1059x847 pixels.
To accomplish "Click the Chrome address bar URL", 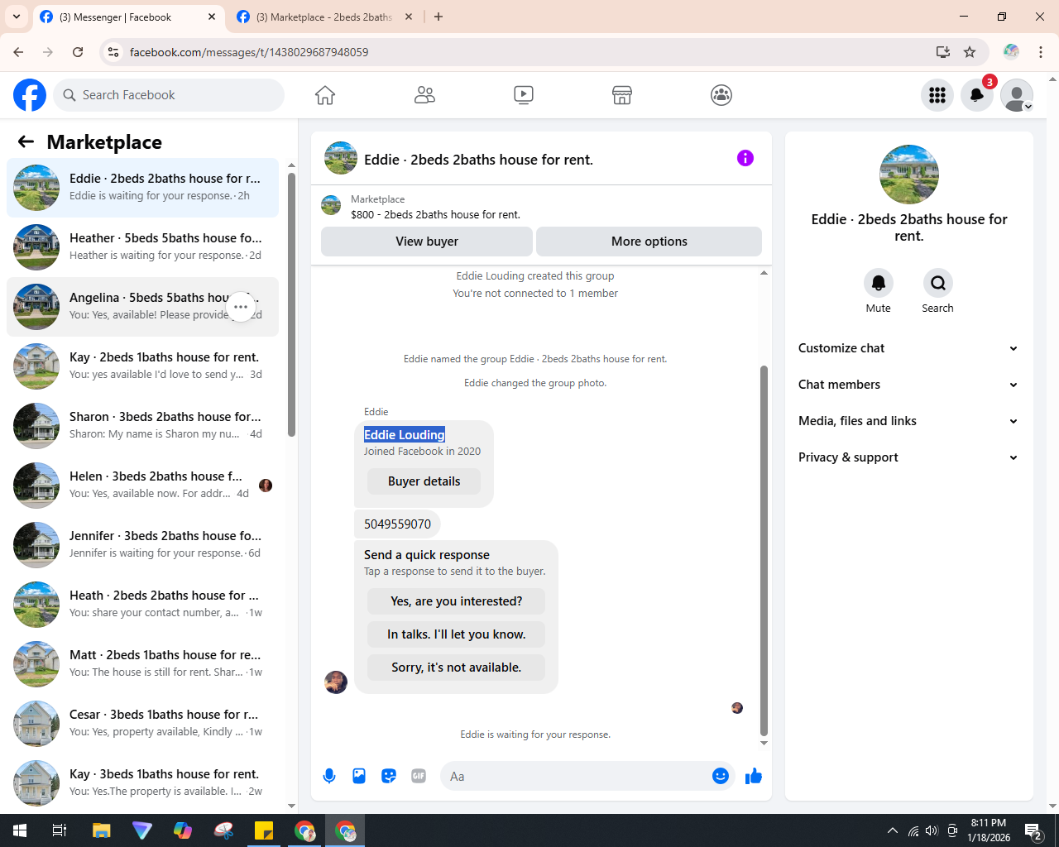I will click(249, 52).
